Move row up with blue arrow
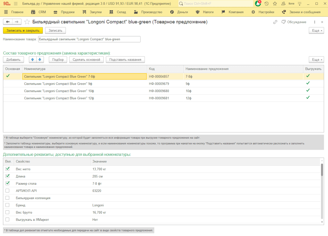Screen dimensions: 328x236 click(33, 60)
